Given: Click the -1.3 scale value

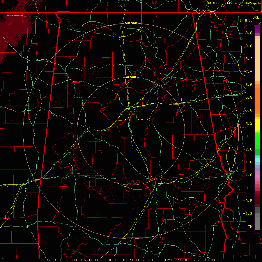Looking at the screenshot, I should click(x=248, y=214).
